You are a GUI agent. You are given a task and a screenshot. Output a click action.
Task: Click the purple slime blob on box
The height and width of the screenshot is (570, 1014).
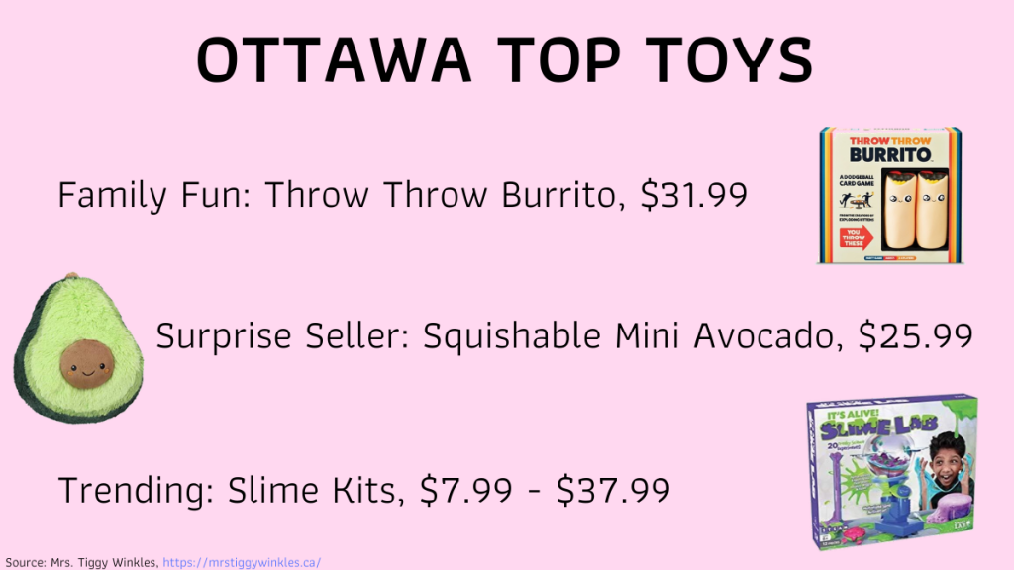tap(950, 511)
